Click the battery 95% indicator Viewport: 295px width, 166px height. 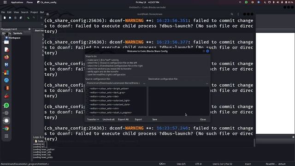coord(289,2)
